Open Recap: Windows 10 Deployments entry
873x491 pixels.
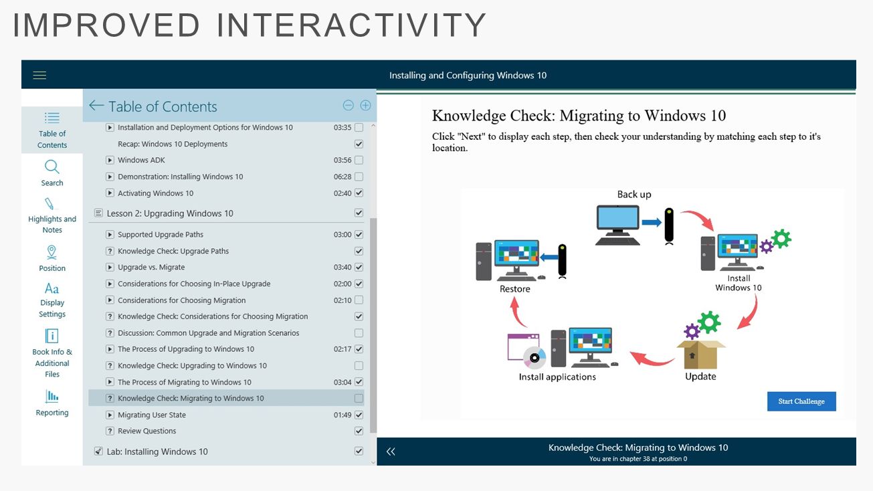173,144
